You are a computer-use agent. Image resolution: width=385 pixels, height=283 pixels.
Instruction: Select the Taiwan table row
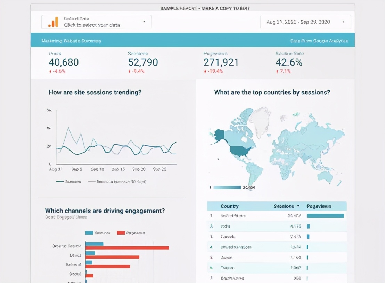point(277,268)
